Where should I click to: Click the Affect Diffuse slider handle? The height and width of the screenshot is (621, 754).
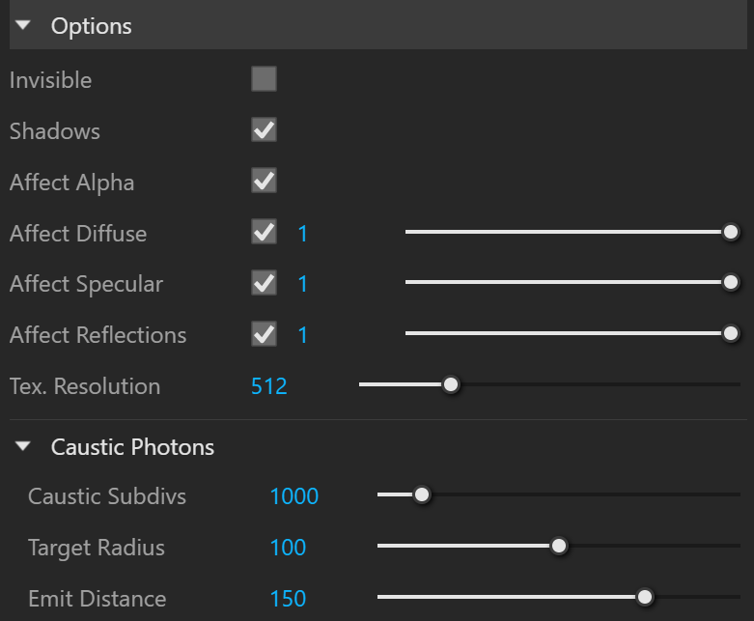(731, 232)
